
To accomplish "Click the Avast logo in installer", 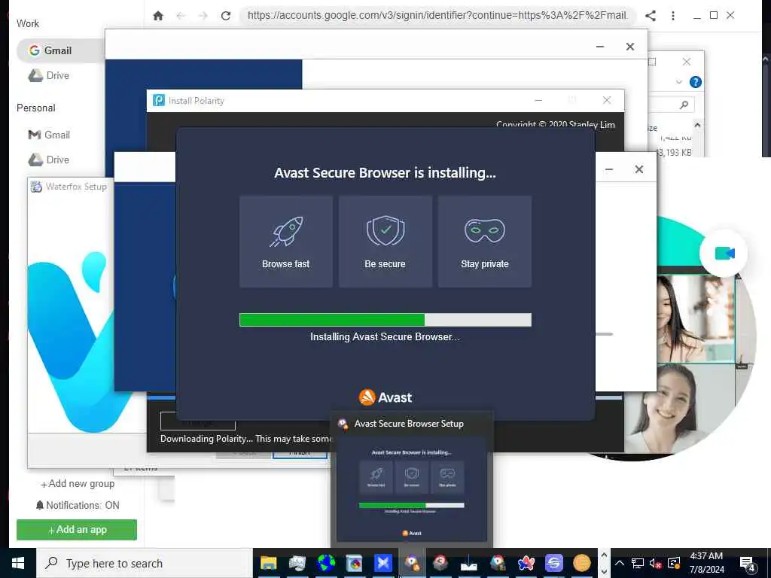I will click(x=385, y=397).
